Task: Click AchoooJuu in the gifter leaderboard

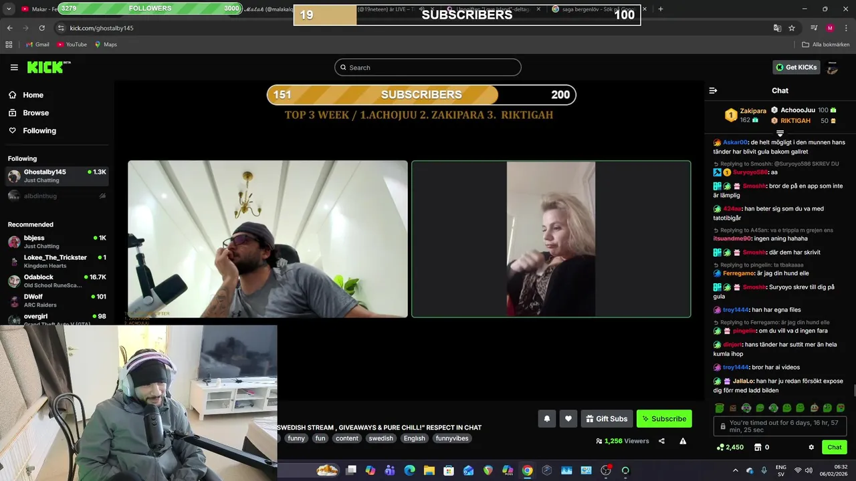Action: pos(797,110)
